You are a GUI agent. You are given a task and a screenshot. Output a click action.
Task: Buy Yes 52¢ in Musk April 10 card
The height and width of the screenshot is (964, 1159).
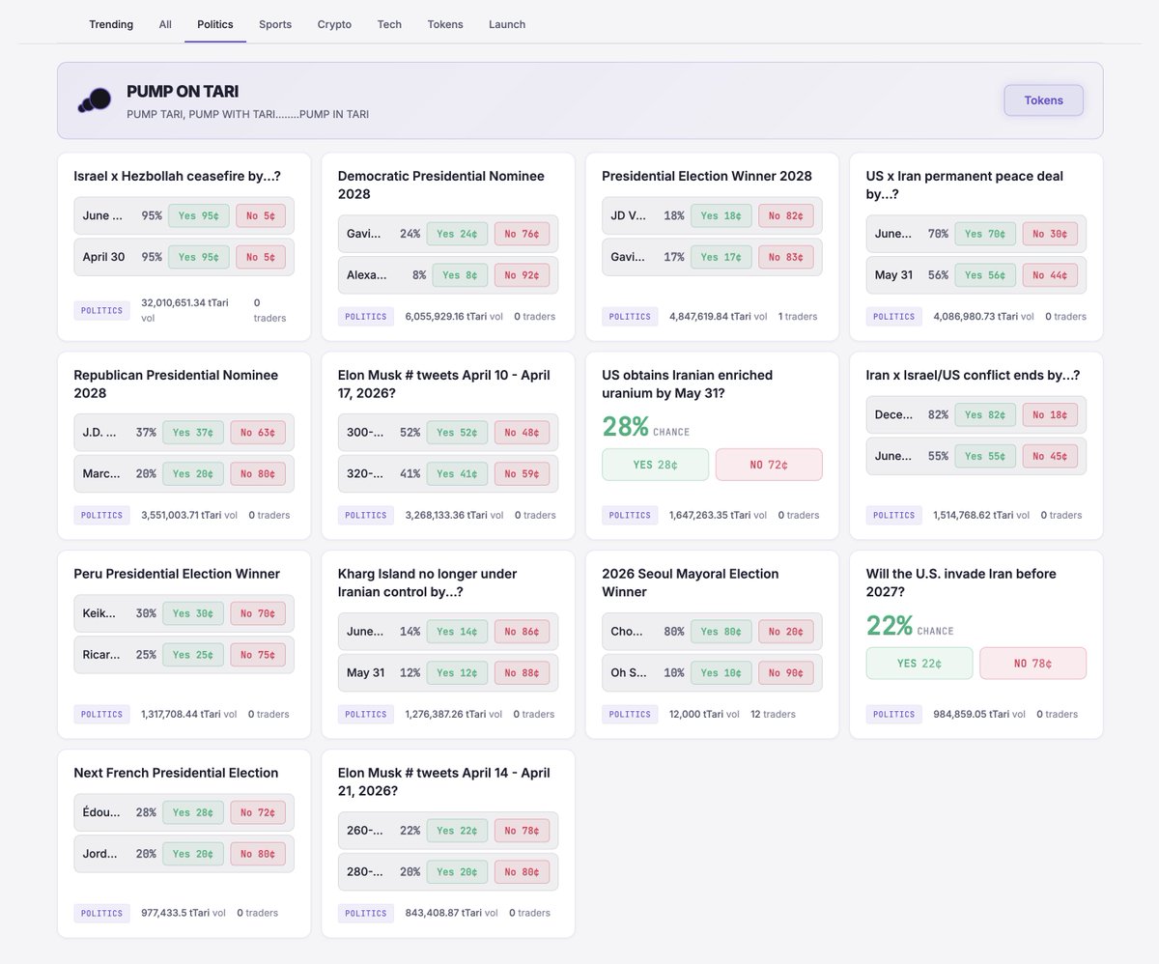458,433
